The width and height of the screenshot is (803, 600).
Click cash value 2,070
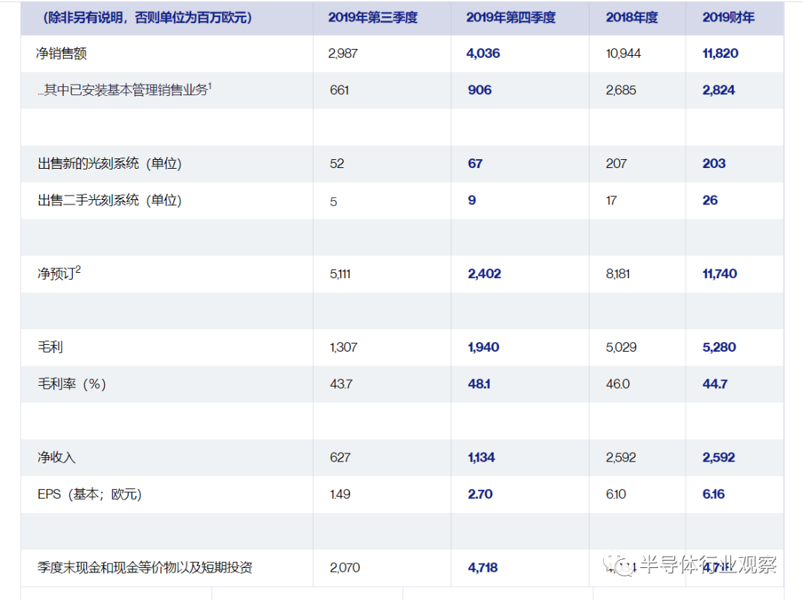[x=345, y=567]
